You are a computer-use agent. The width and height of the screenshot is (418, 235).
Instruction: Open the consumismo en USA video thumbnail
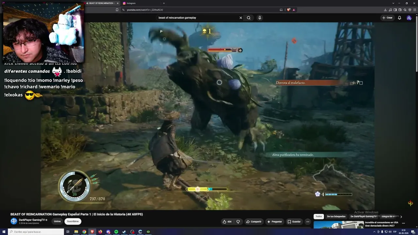[x=339, y=225]
